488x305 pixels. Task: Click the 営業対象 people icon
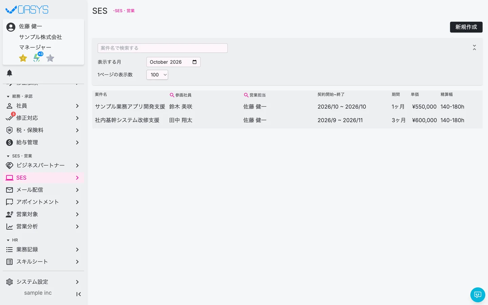[x=9, y=214]
